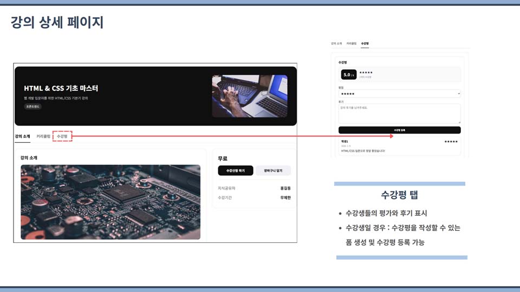This screenshot has height=292, width=520.
Task: Click the 후기 review text area
Action: tap(399, 114)
